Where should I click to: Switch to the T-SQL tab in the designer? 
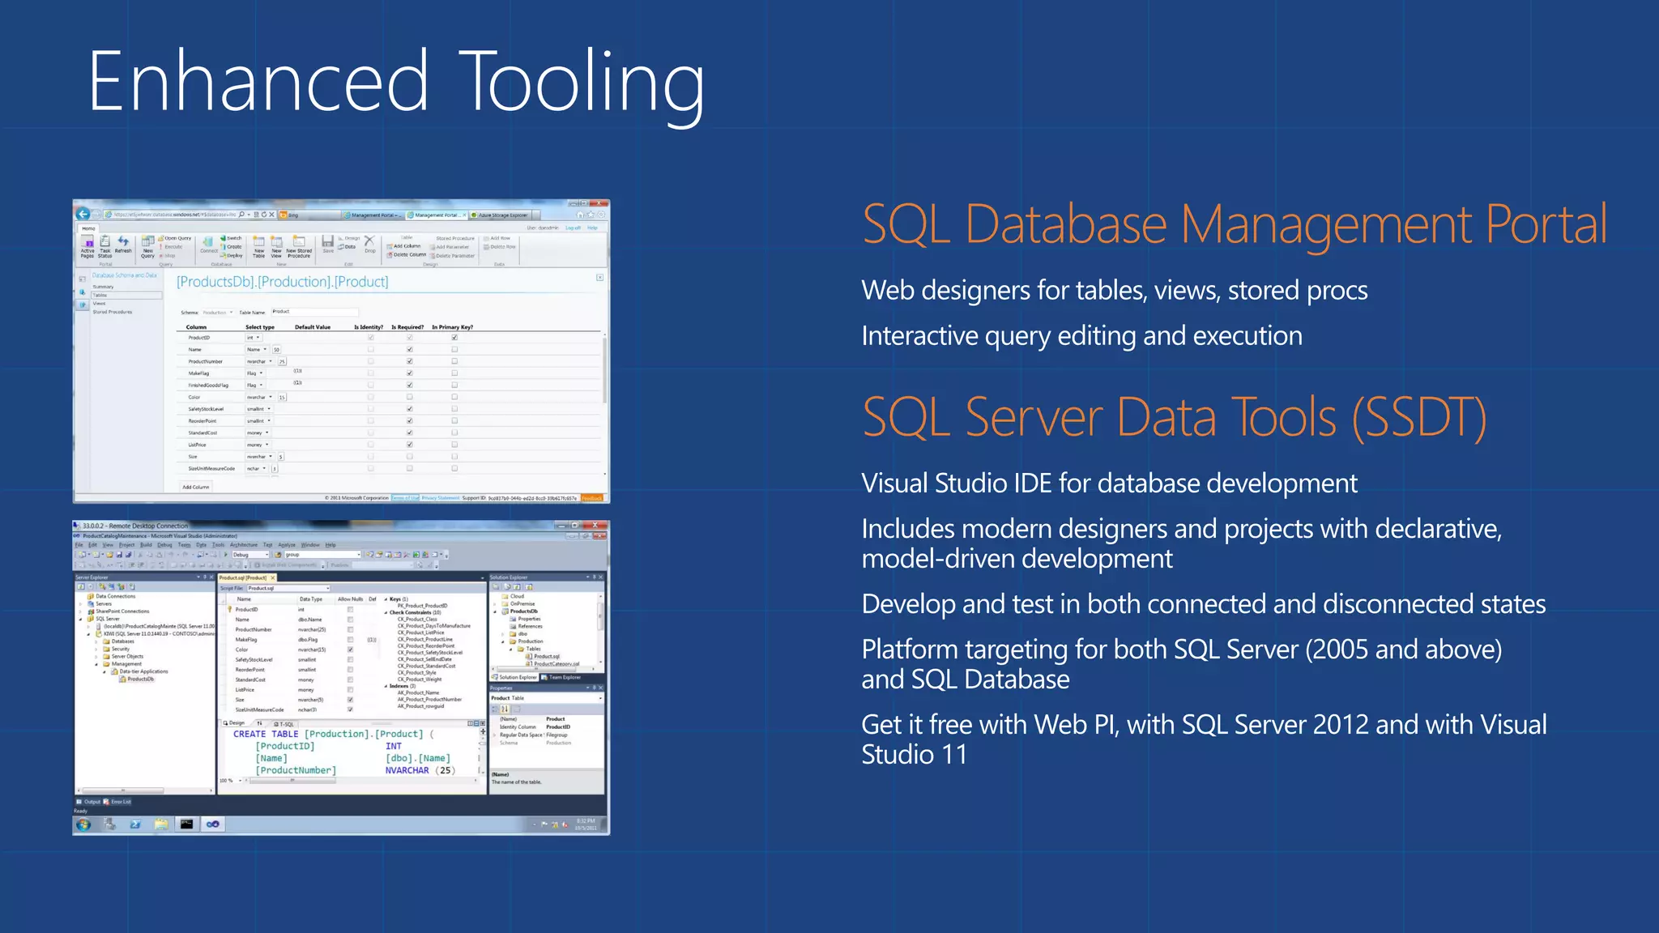click(284, 724)
